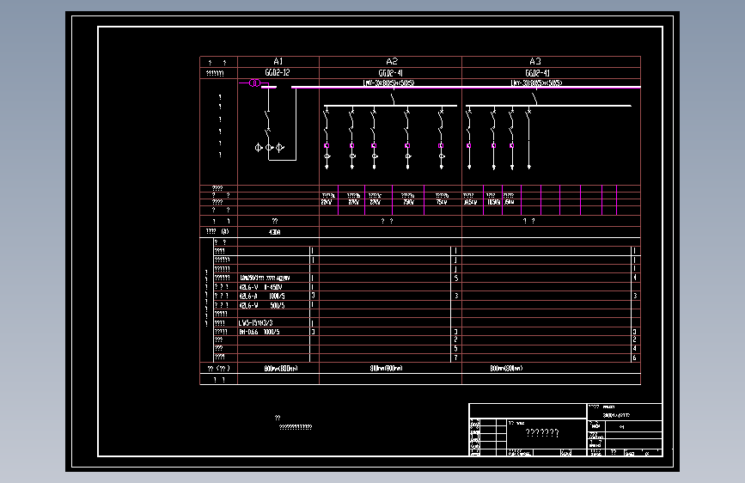Click the 430A current value cell

coord(275,232)
